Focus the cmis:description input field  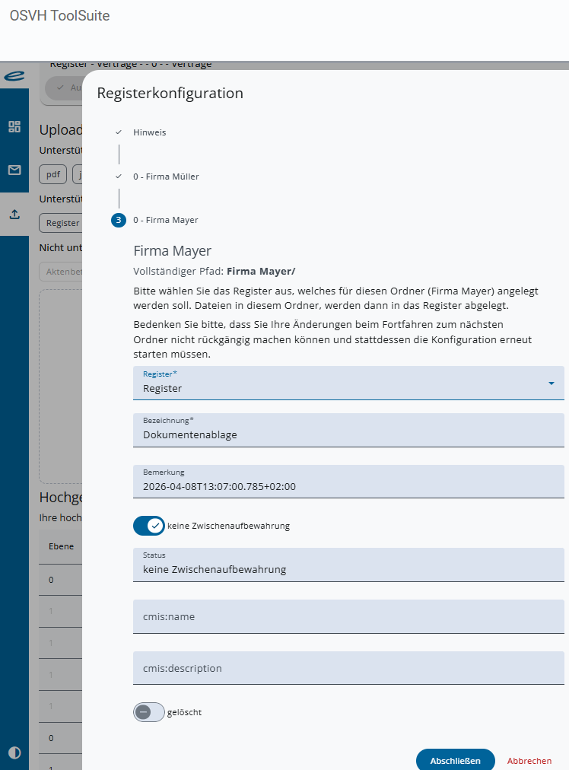(x=348, y=668)
